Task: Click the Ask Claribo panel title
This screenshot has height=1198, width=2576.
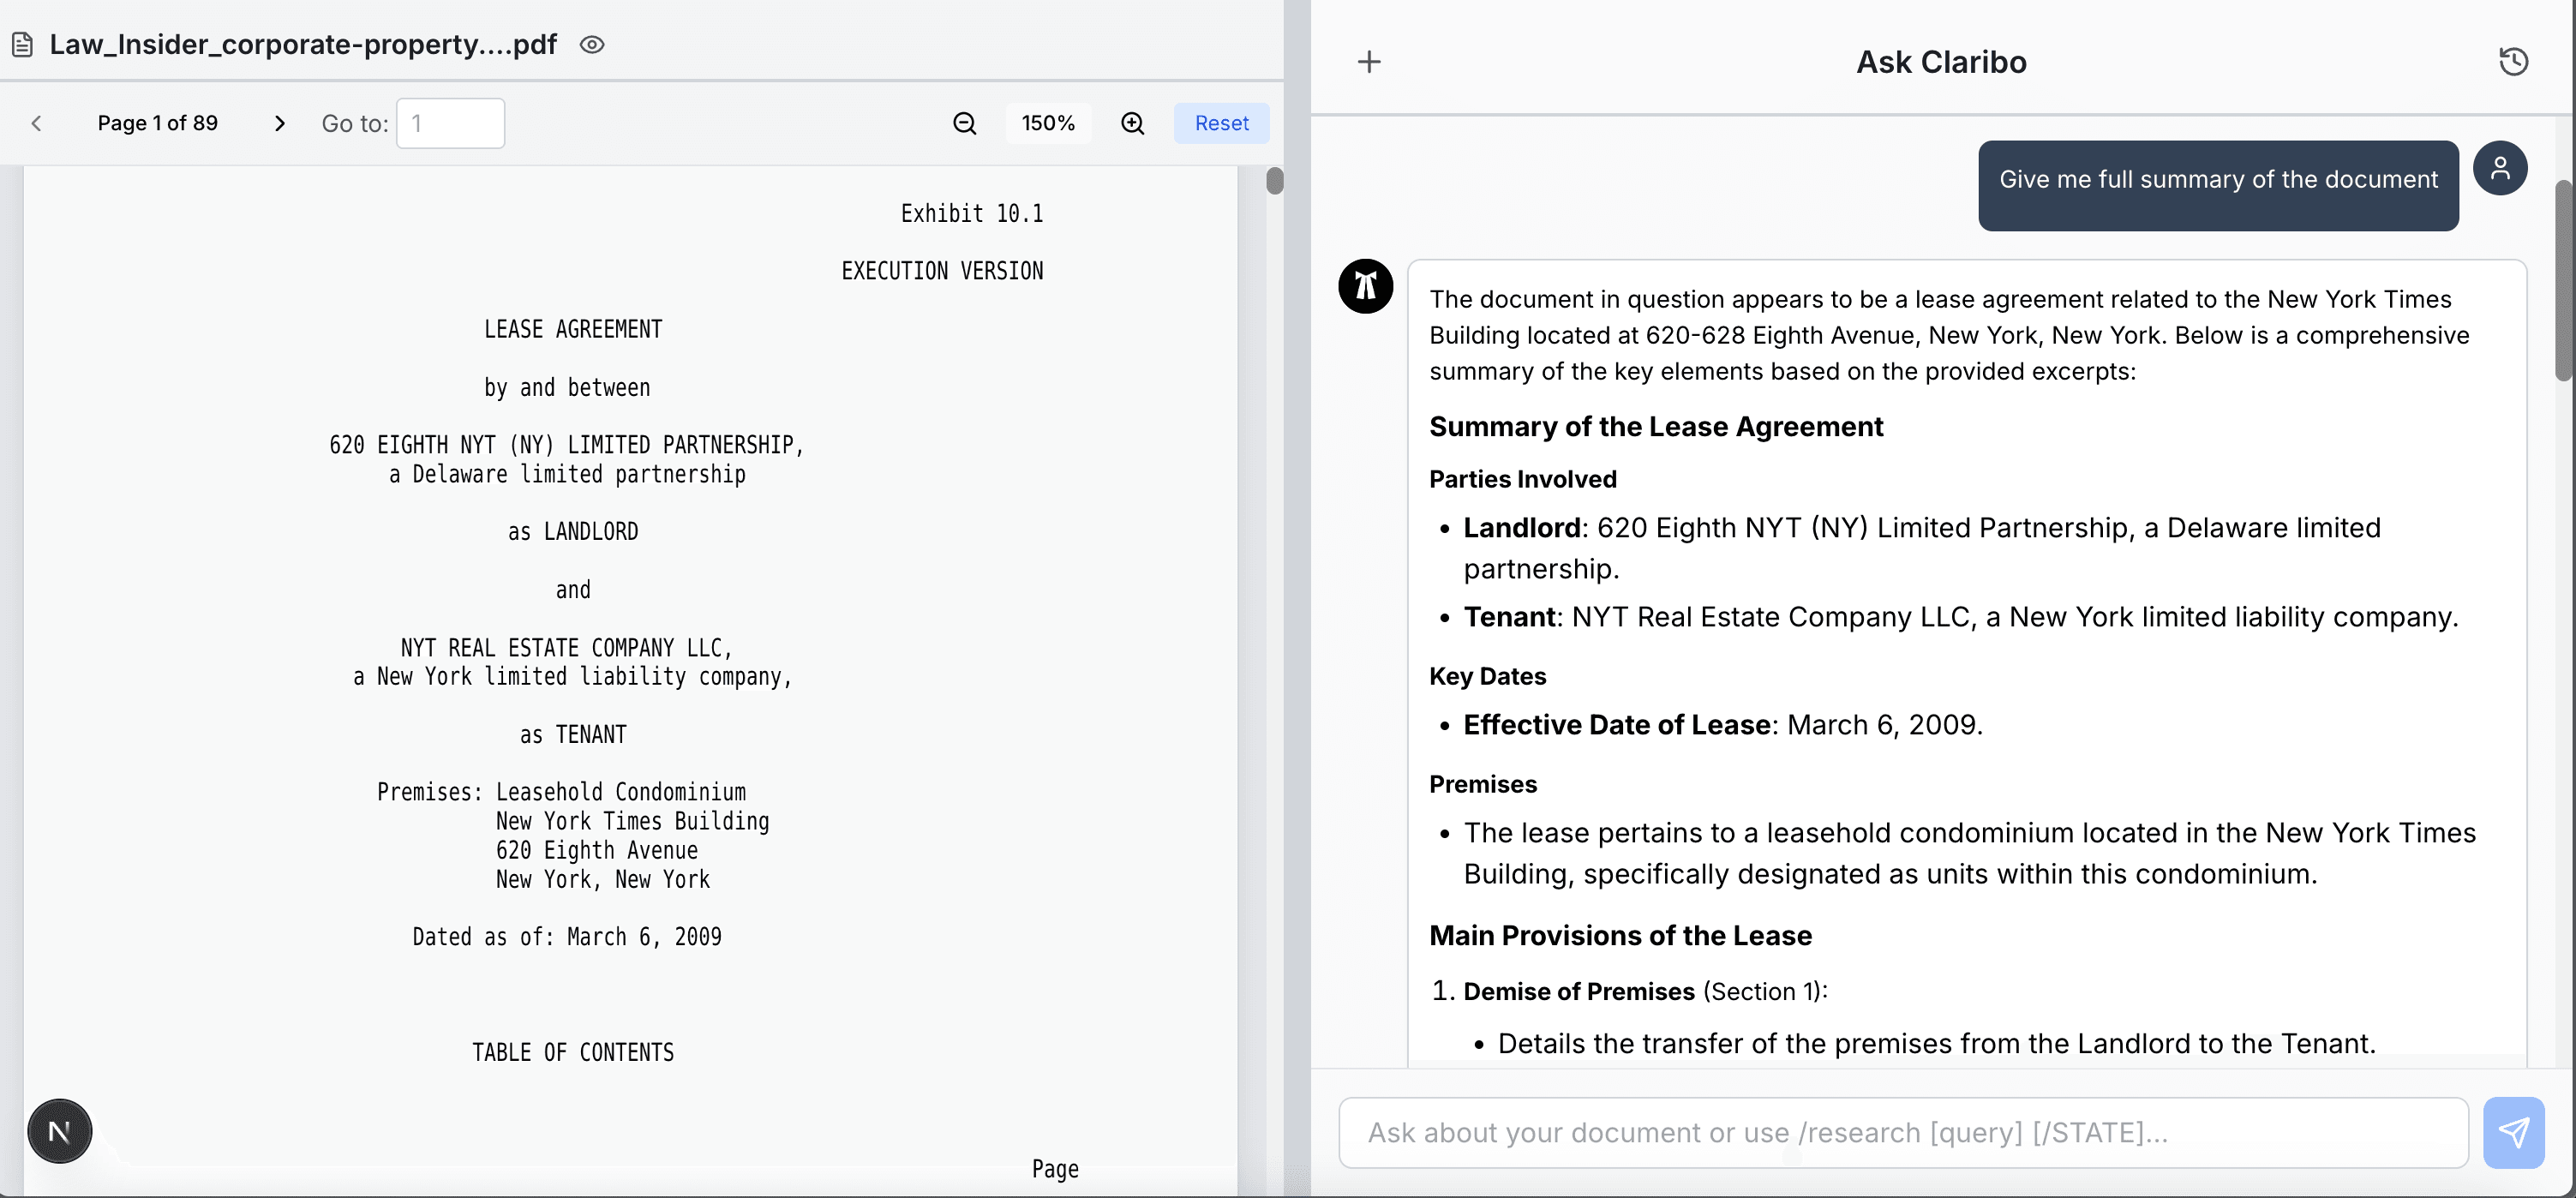Action: (x=1941, y=62)
